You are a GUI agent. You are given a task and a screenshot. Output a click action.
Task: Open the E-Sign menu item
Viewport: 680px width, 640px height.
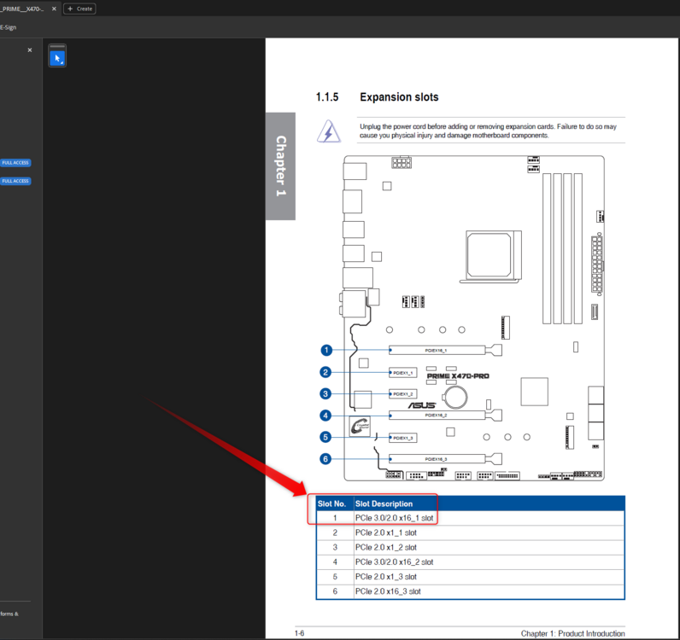coord(9,27)
